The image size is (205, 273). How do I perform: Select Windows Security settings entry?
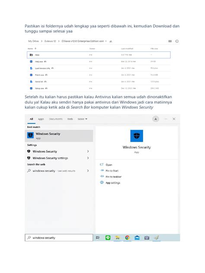tap(58, 158)
